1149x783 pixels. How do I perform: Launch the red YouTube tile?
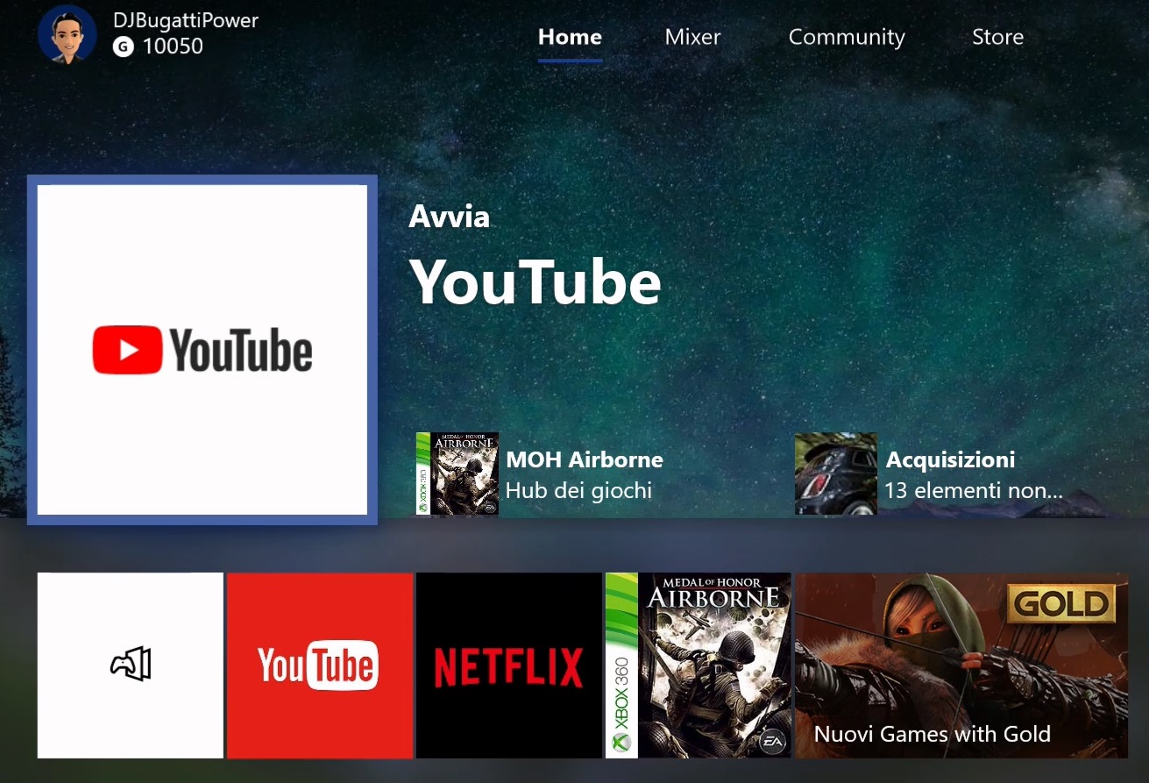coord(320,665)
